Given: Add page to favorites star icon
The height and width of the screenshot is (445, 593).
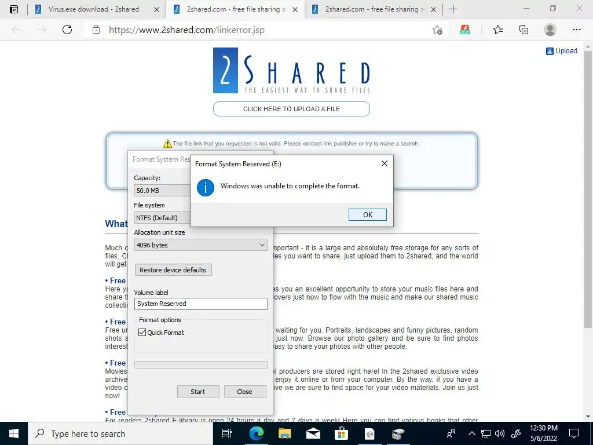Looking at the screenshot, I should pyautogui.click(x=438, y=30).
